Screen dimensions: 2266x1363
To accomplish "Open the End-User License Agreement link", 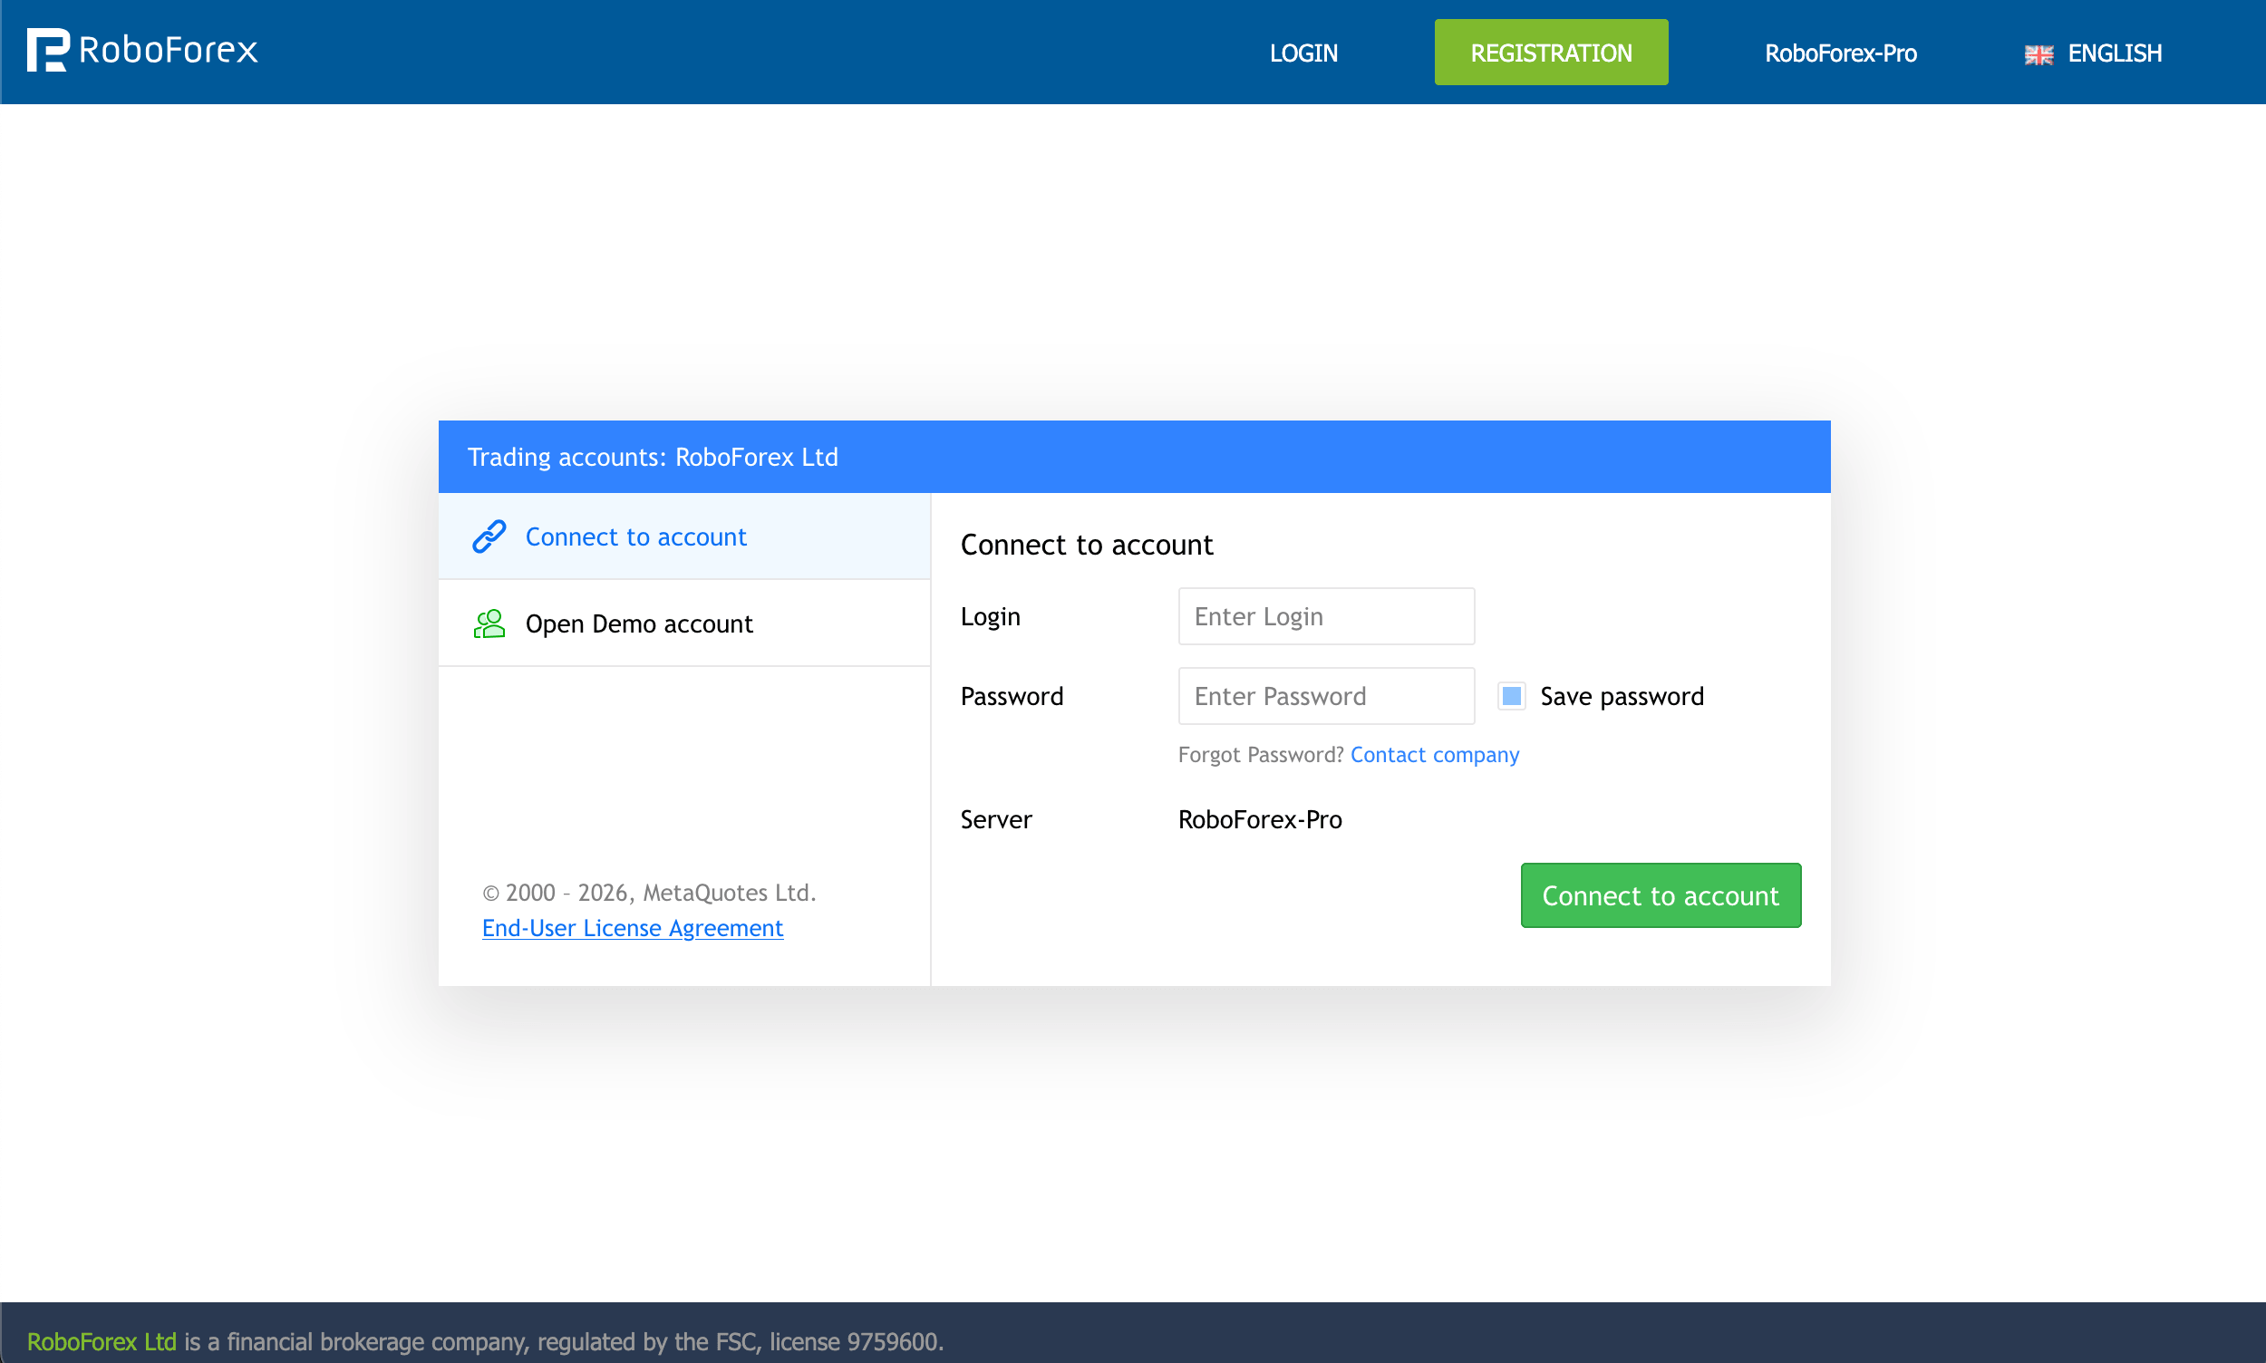I will pyautogui.click(x=632, y=929).
